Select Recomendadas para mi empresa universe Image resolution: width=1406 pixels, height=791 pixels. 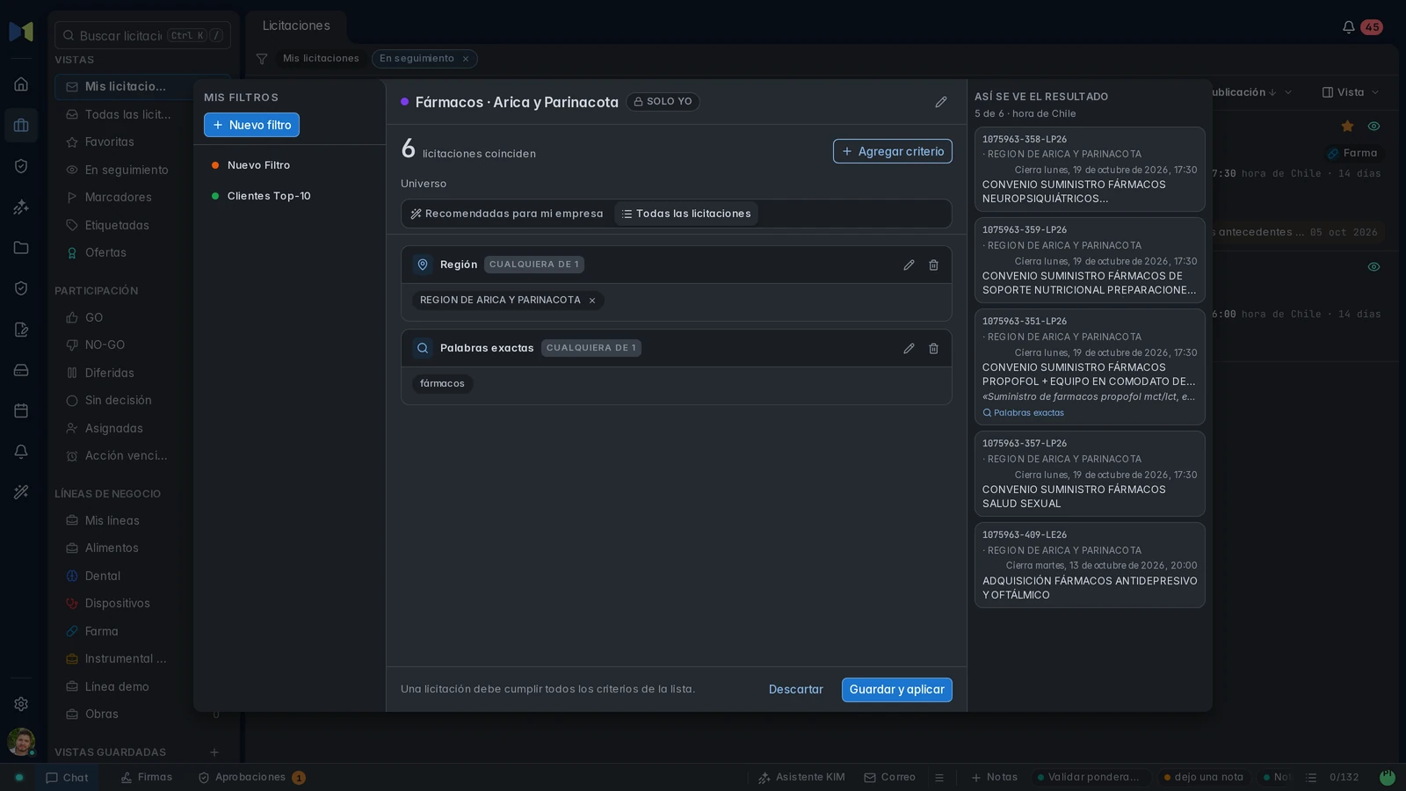coord(507,214)
